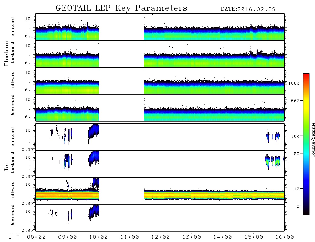The width and height of the screenshot is (315, 242).
Task: Click the "10" colorbar tick value
Action: pyautogui.click(x=297, y=189)
